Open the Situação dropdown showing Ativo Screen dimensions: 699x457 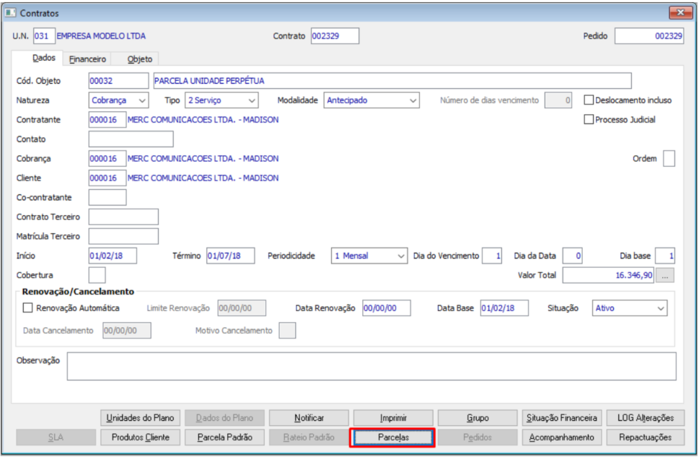630,308
